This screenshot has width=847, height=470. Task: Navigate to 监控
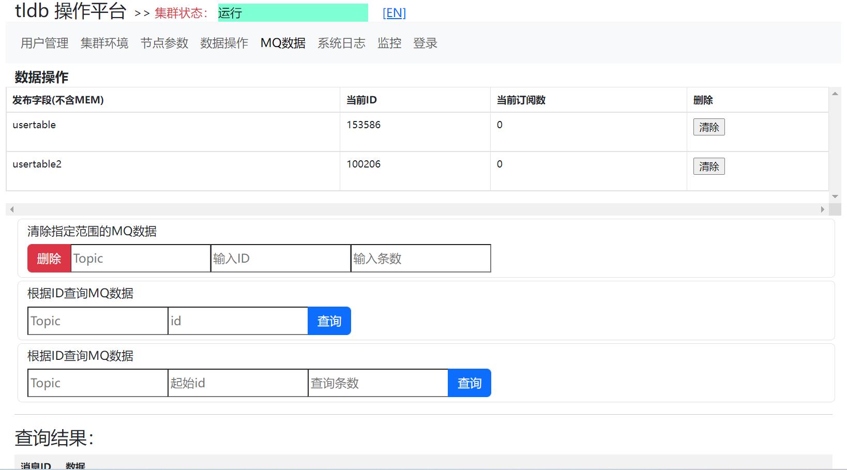point(389,43)
